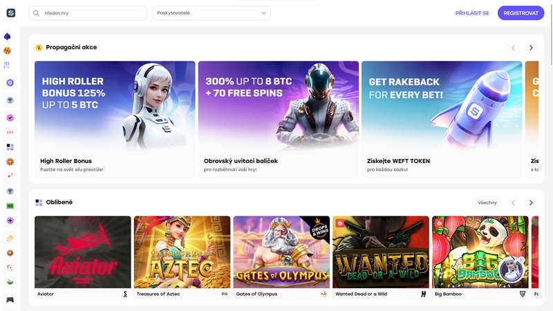Click the site logo in top-left corner
The width and height of the screenshot is (553, 311).
[10, 12]
